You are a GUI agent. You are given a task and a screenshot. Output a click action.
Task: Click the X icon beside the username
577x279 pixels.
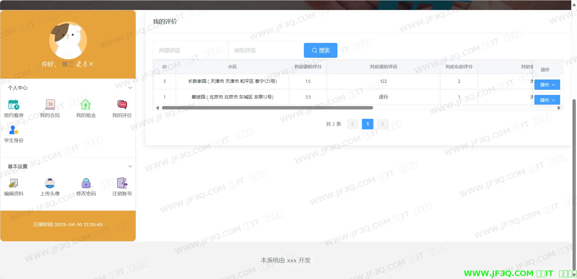click(91, 64)
